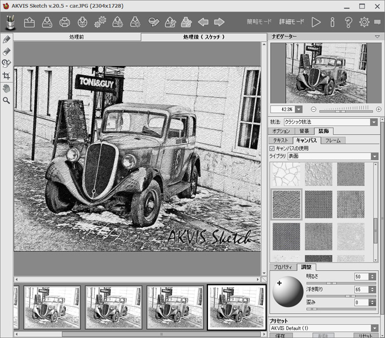
Task: Open an image file via toolbar
Action: pos(29,22)
